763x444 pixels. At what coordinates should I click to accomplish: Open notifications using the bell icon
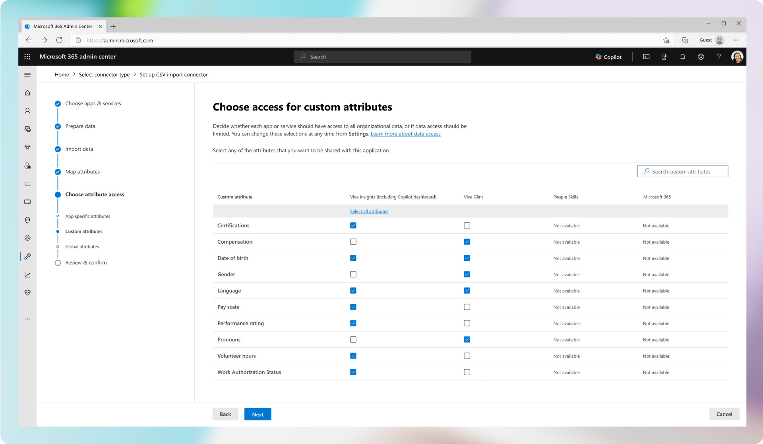click(x=683, y=57)
